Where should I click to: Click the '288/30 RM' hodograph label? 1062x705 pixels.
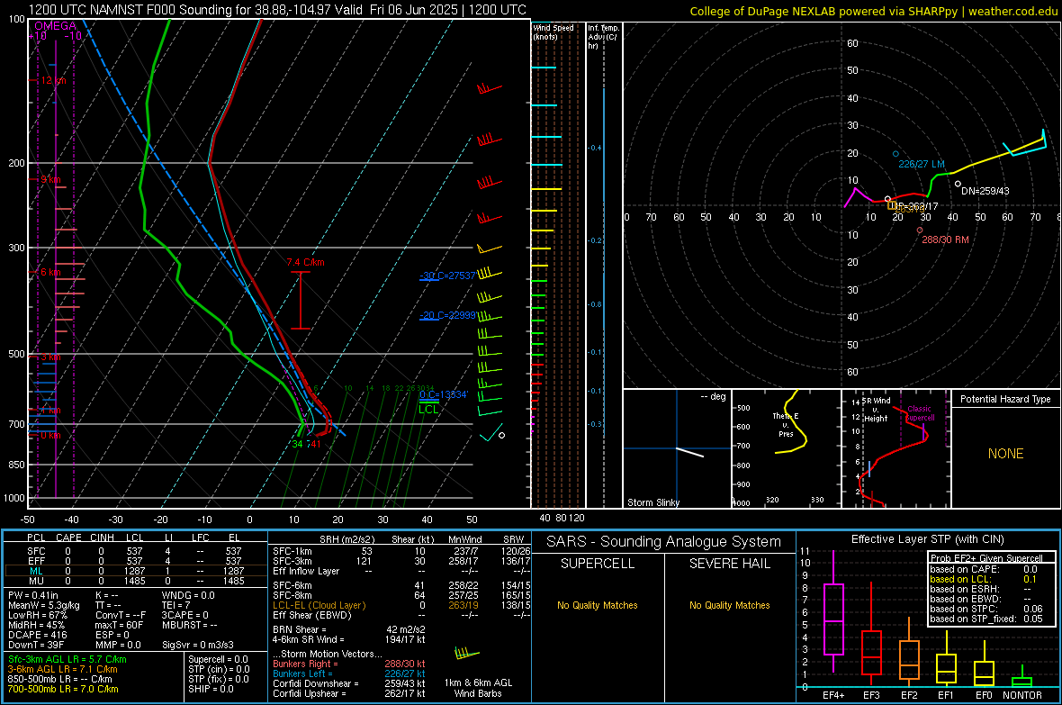tap(946, 240)
